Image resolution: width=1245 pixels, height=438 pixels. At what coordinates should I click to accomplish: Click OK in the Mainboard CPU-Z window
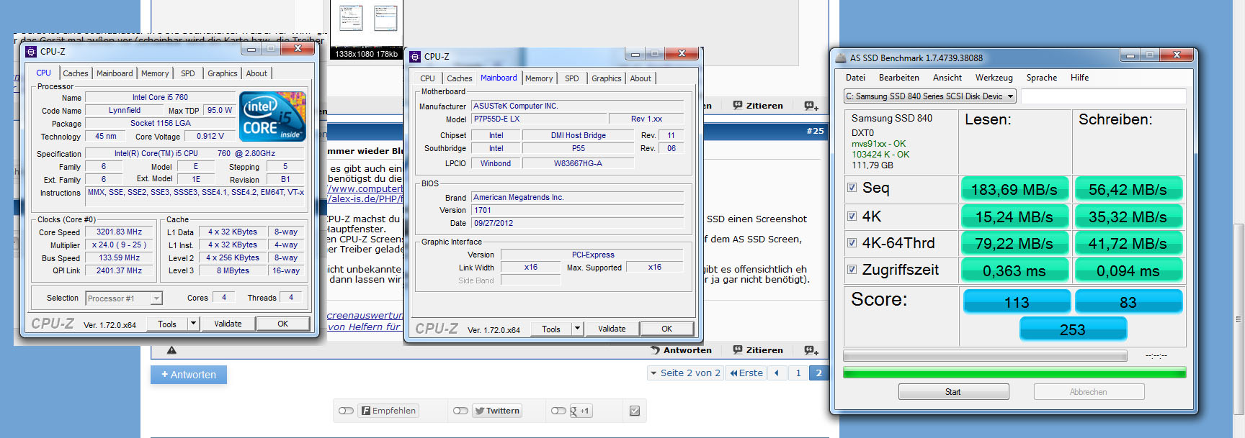[667, 329]
